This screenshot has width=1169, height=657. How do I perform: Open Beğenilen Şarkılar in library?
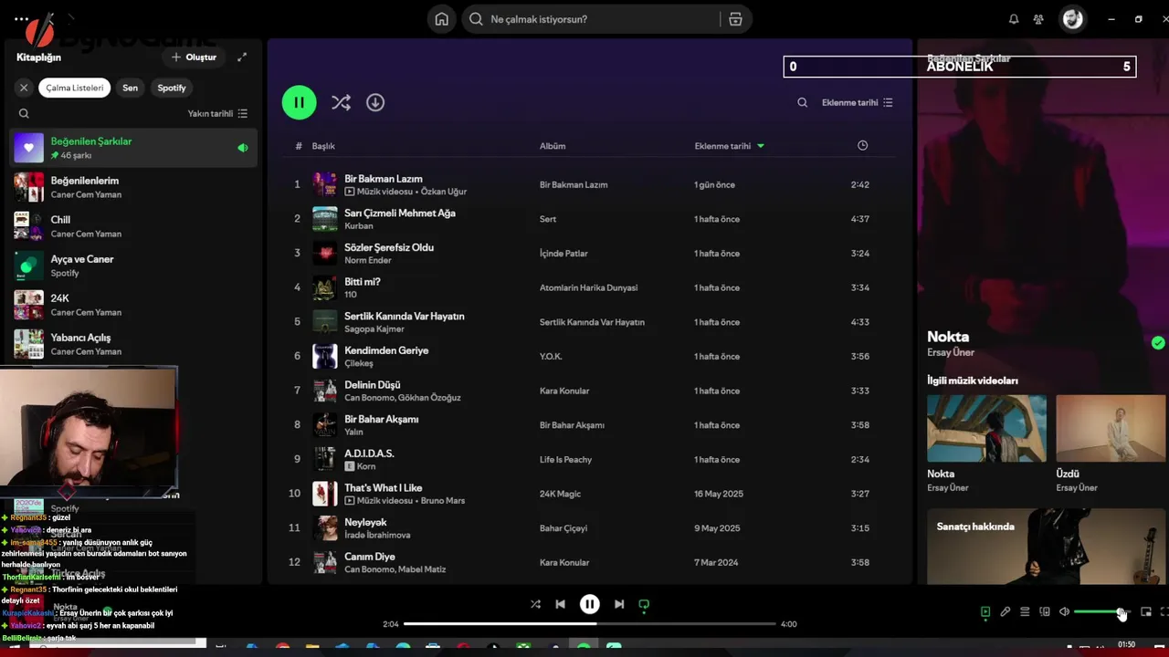pyautogui.click(x=133, y=148)
